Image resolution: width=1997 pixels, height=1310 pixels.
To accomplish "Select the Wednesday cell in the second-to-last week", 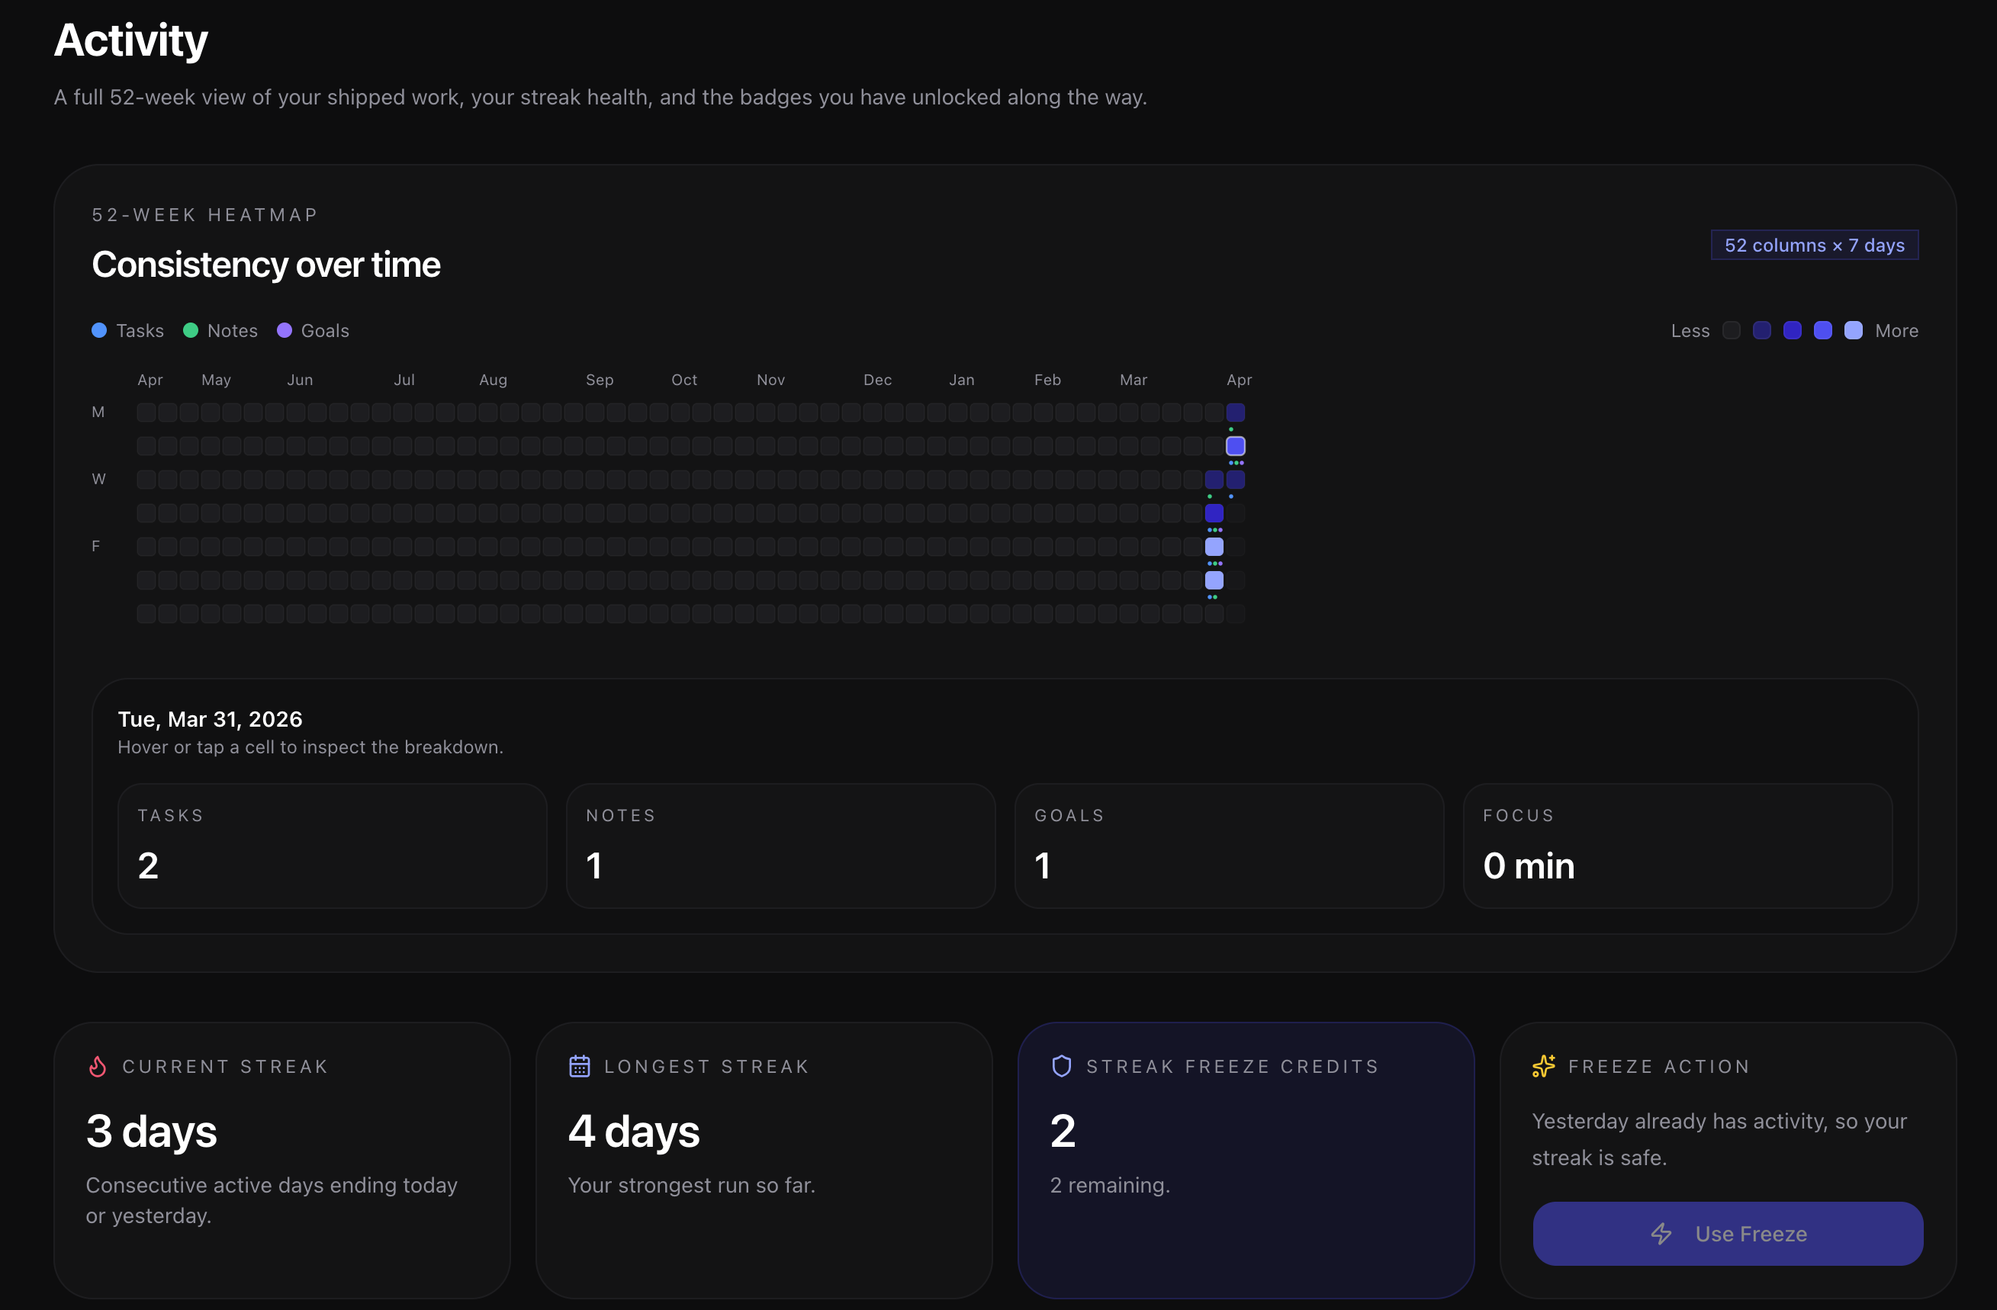I will 1214,480.
